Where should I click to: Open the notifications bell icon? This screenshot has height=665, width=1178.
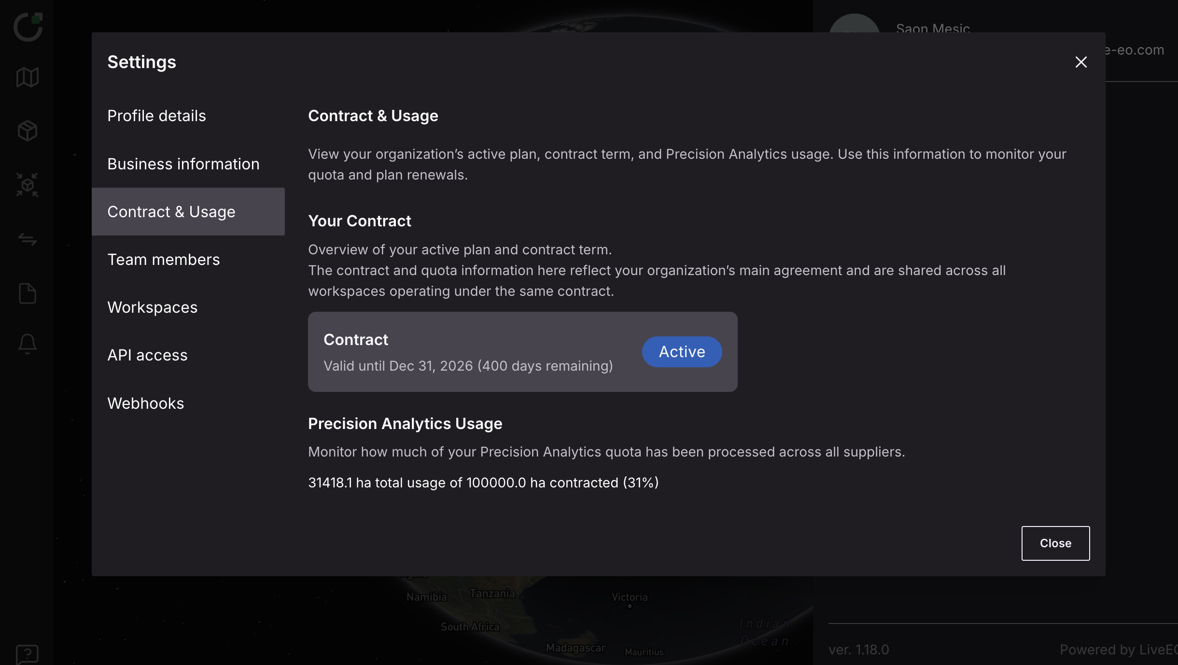[28, 345]
